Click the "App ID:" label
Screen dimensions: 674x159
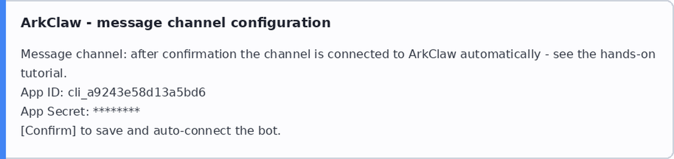[x=42, y=92]
